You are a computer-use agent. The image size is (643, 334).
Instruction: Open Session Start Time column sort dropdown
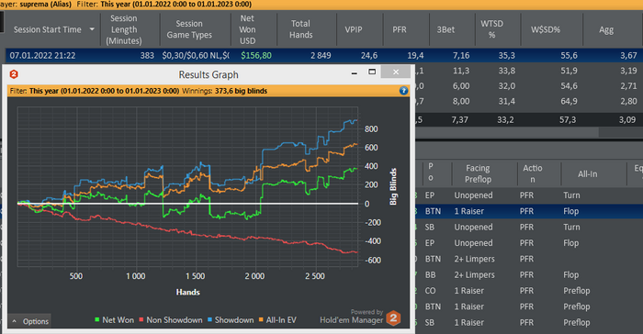tap(92, 29)
